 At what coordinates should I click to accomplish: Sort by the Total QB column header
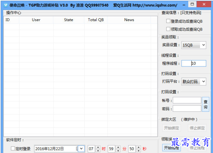point(96,20)
